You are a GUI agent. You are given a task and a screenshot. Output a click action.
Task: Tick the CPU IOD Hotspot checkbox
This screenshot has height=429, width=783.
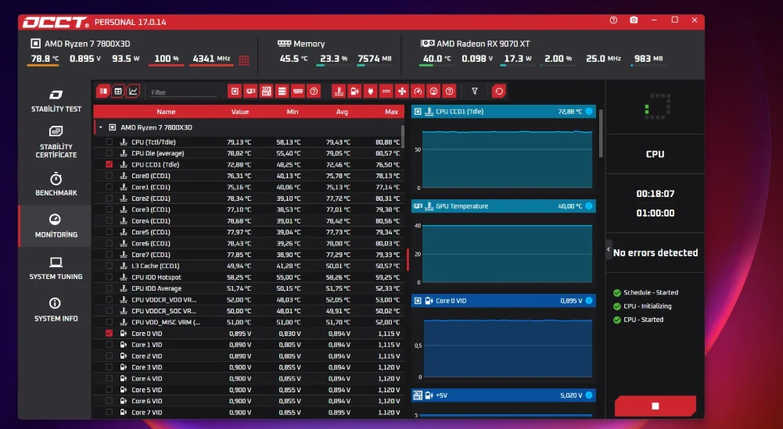click(x=109, y=277)
